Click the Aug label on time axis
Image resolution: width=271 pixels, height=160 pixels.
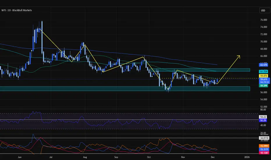coord(85,157)
